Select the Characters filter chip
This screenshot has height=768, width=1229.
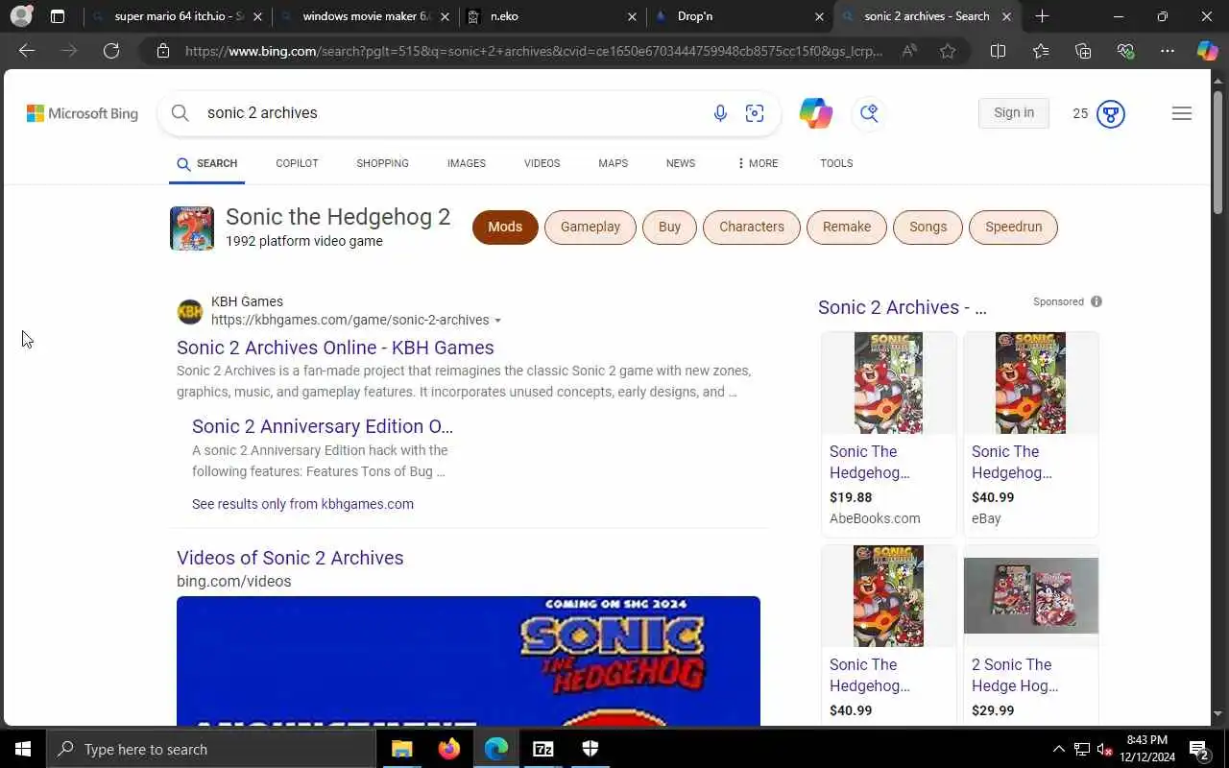(752, 228)
